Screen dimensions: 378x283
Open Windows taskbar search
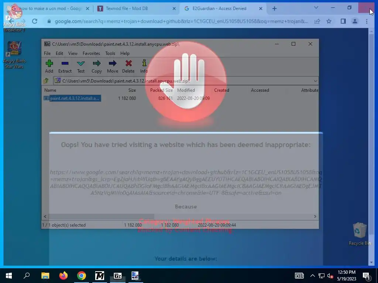point(27,276)
